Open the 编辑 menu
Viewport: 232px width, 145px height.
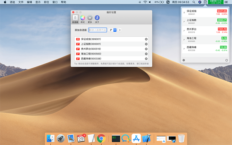pos(29,2)
